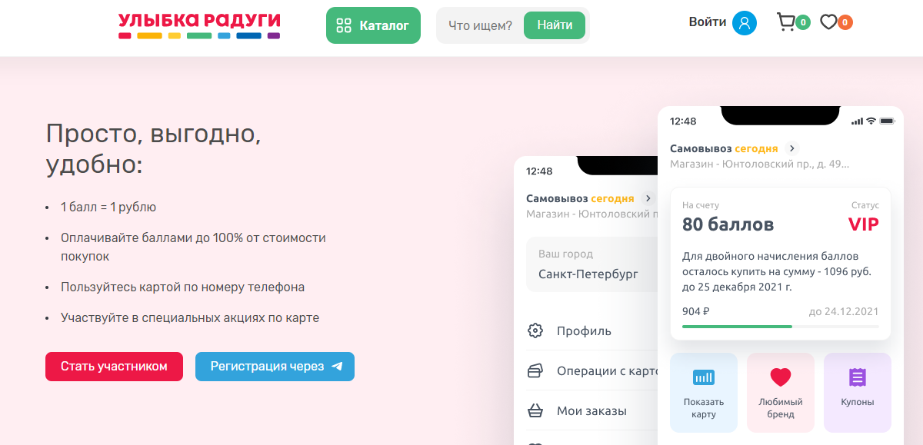The height and width of the screenshot is (445, 923).
Task: Open the Купоны coupon icon
Action: 857,378
